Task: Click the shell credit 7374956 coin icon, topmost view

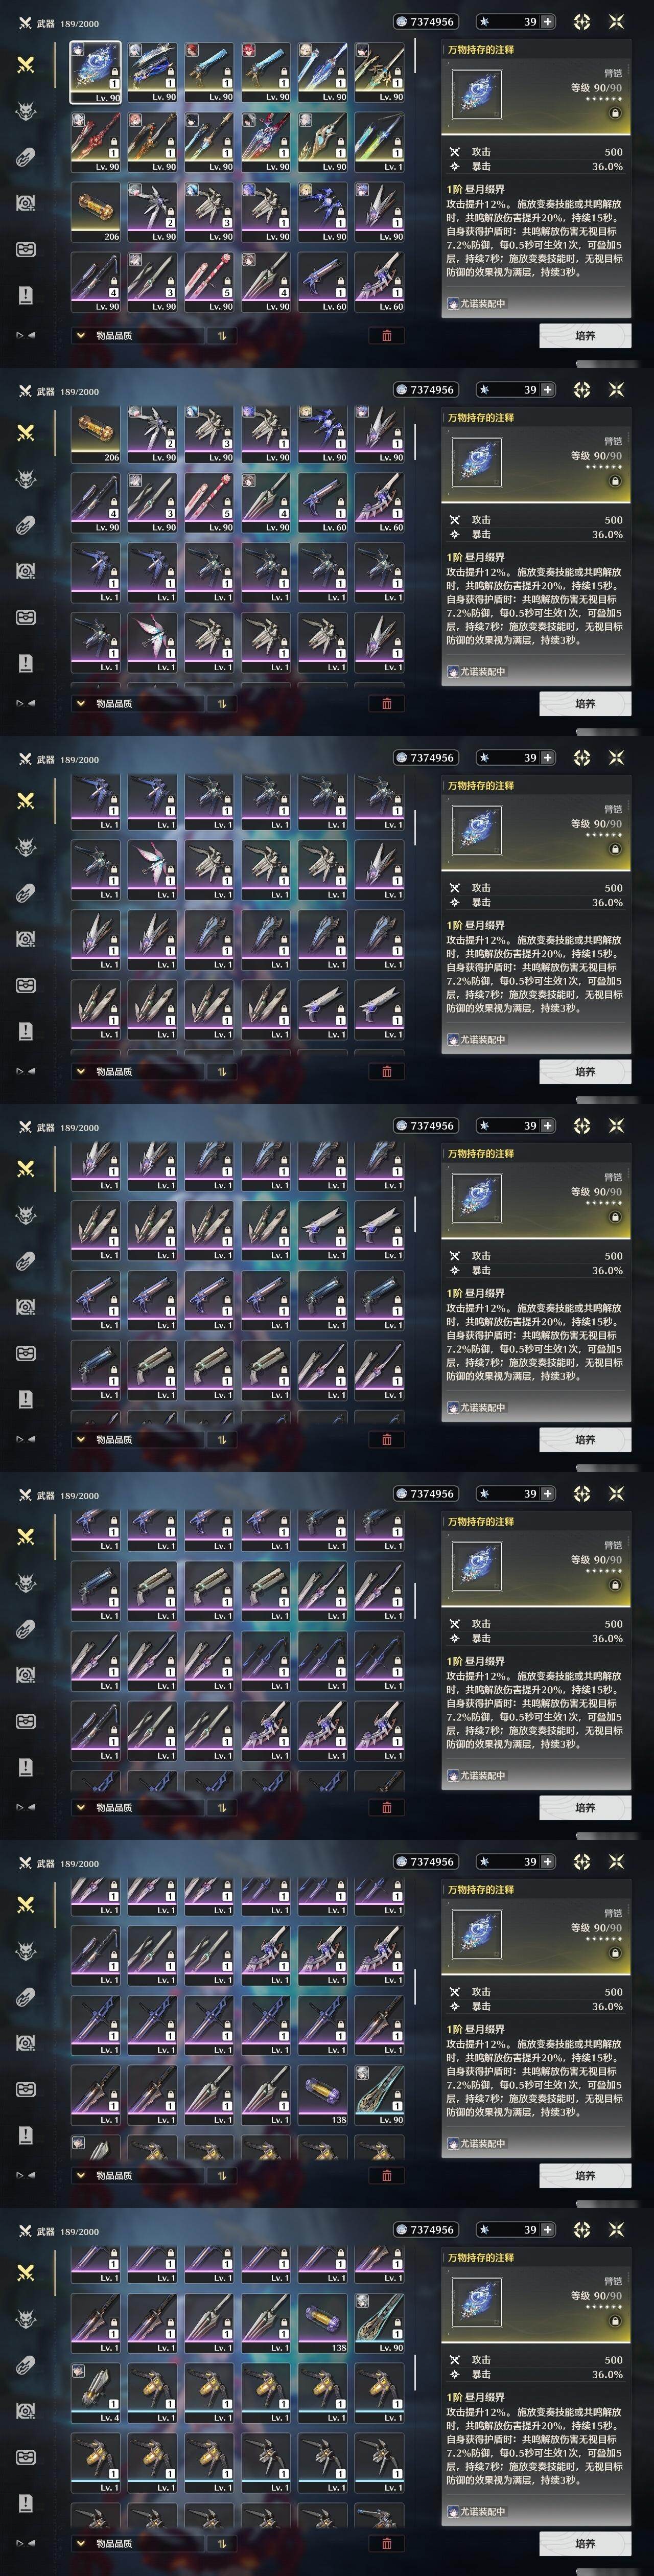Action: 402,21
